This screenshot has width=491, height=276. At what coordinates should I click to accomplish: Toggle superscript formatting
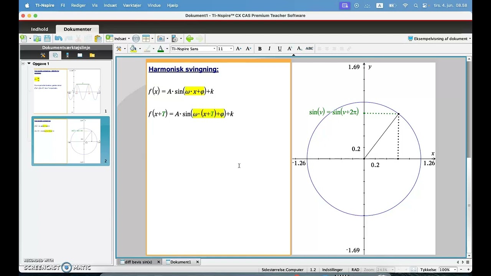tap(290, 49)
